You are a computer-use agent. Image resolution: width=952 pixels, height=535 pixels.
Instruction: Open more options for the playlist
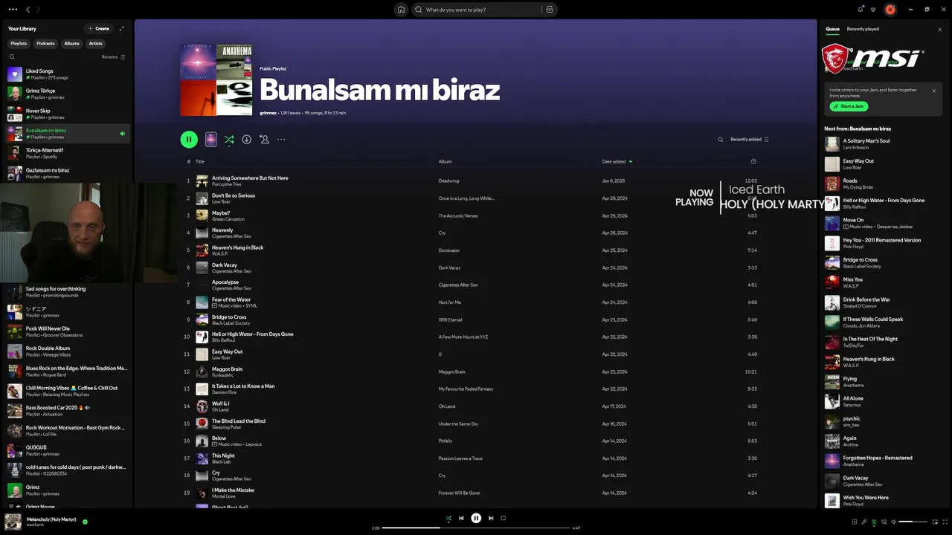tap(281, 139)
